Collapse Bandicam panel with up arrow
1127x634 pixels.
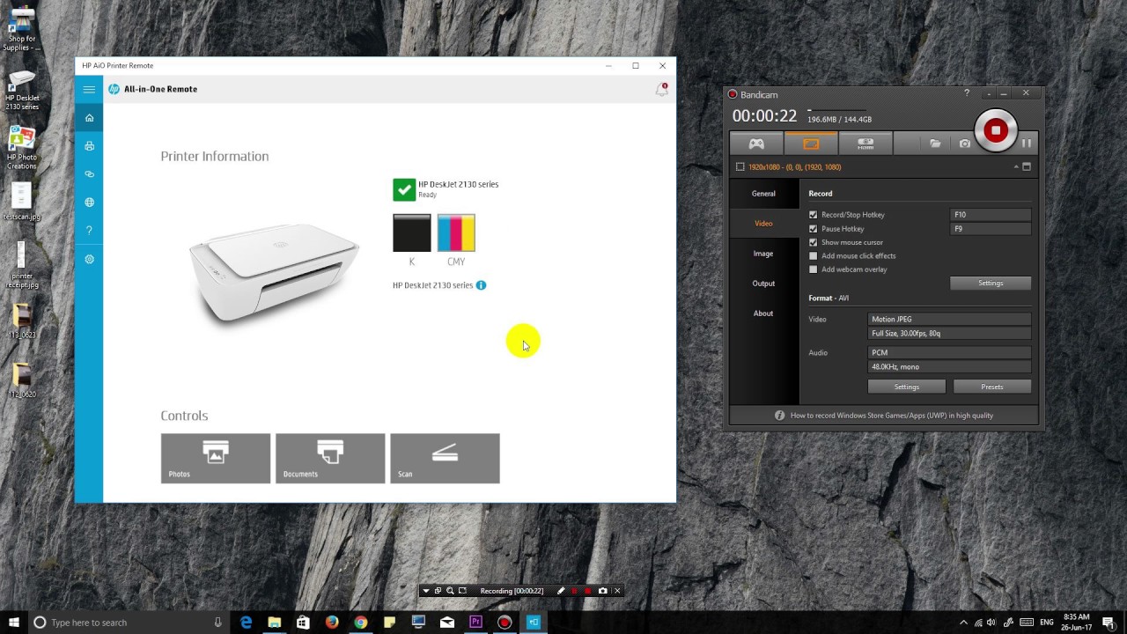[x=1015, y=166]
